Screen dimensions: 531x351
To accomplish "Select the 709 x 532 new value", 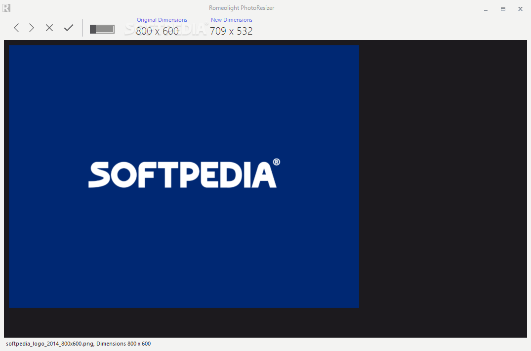I will click(231, 31).
